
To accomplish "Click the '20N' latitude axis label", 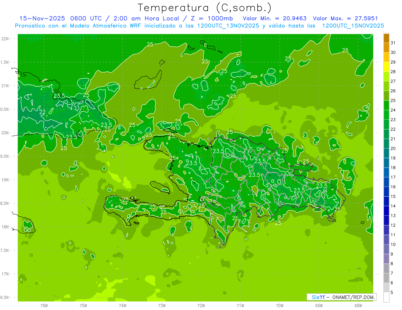I will tap(5, 133).
